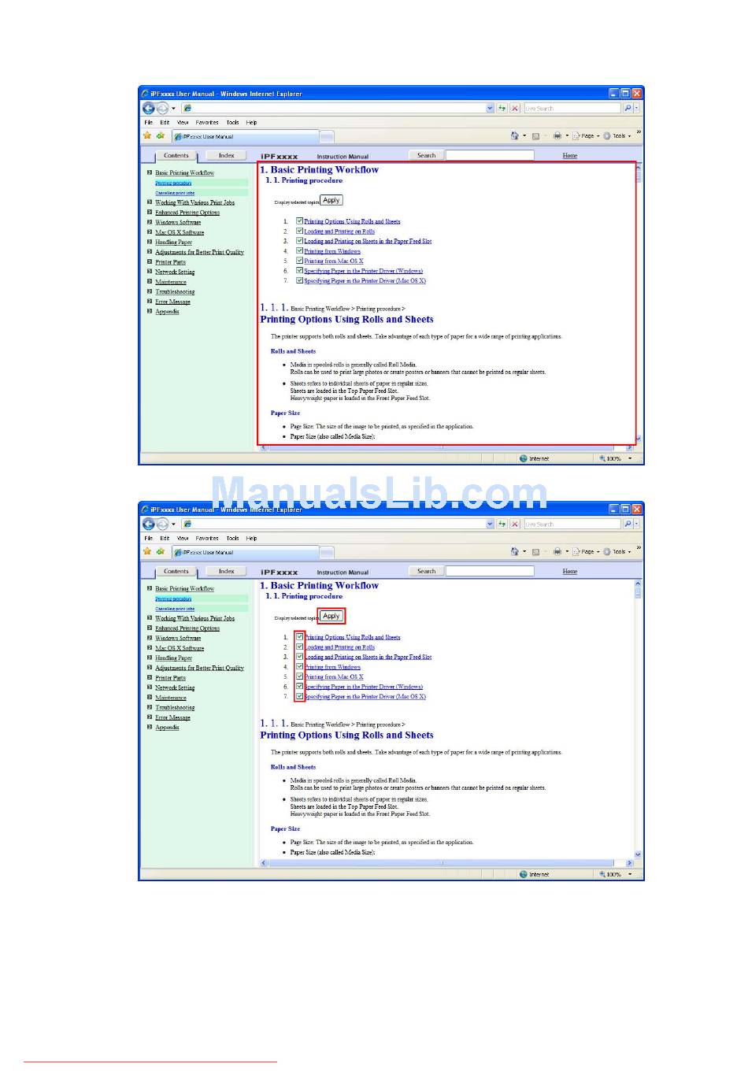The height and width of the screenshot is (1071, 748).
Task: Click the red Stop icon in the upper browser window
Action: point(515,109)
